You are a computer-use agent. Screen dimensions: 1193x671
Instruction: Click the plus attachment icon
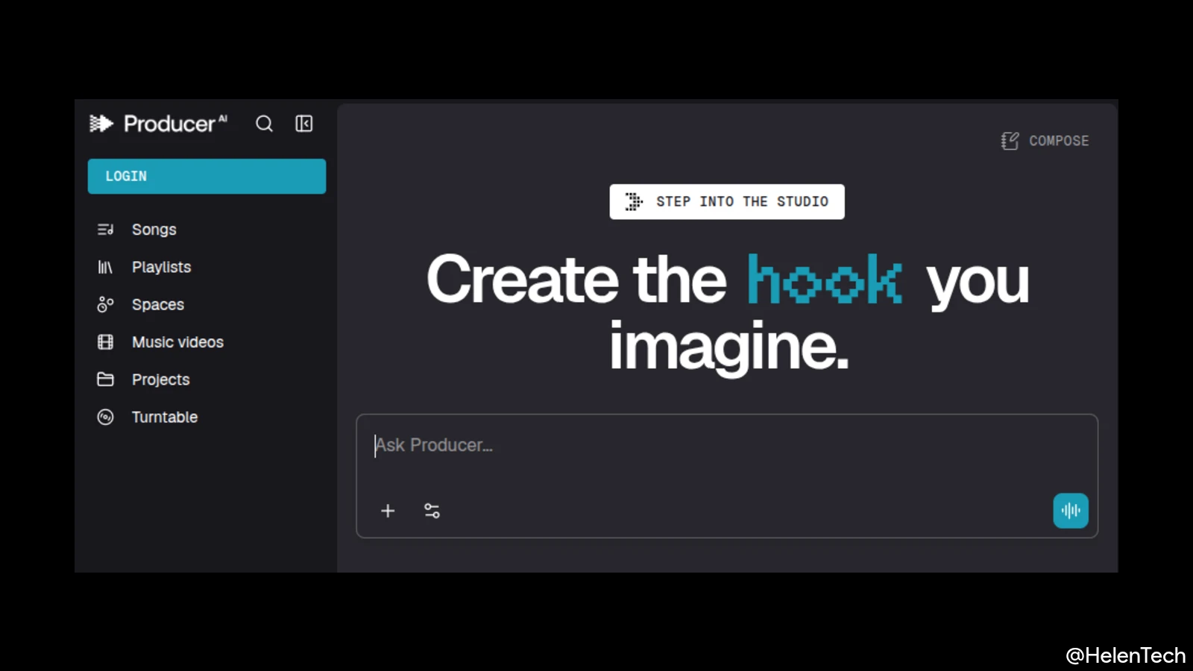[x=388, y=511]
